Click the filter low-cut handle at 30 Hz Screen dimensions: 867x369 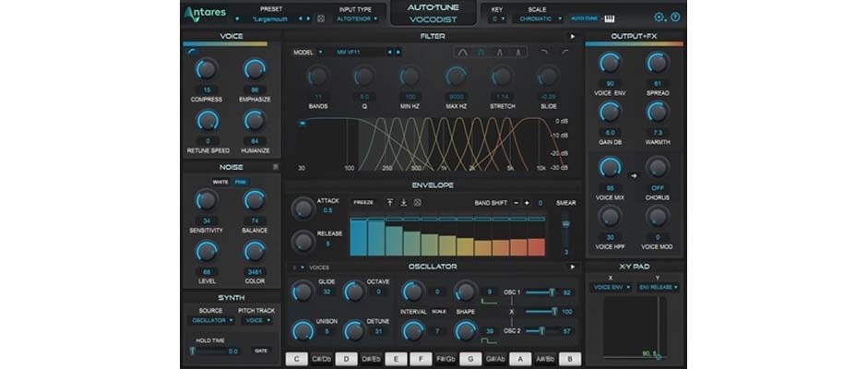click(x=302, y=124)
